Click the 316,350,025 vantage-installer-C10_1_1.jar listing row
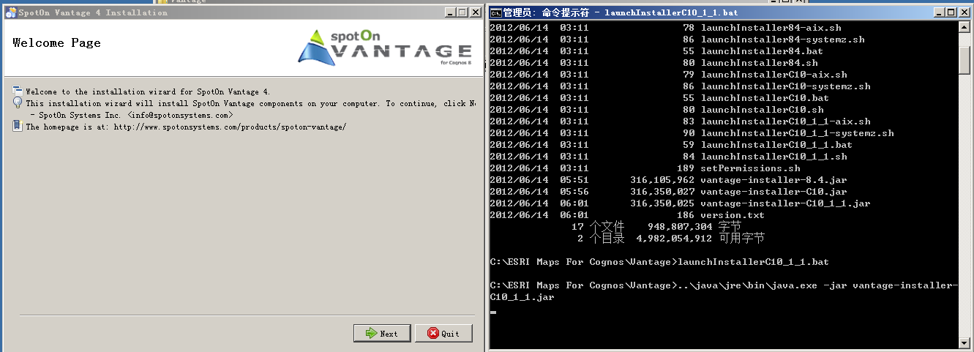 click(x=680, y=203)
